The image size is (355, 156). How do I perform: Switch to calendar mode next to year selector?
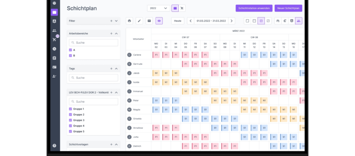pos(175,8)
